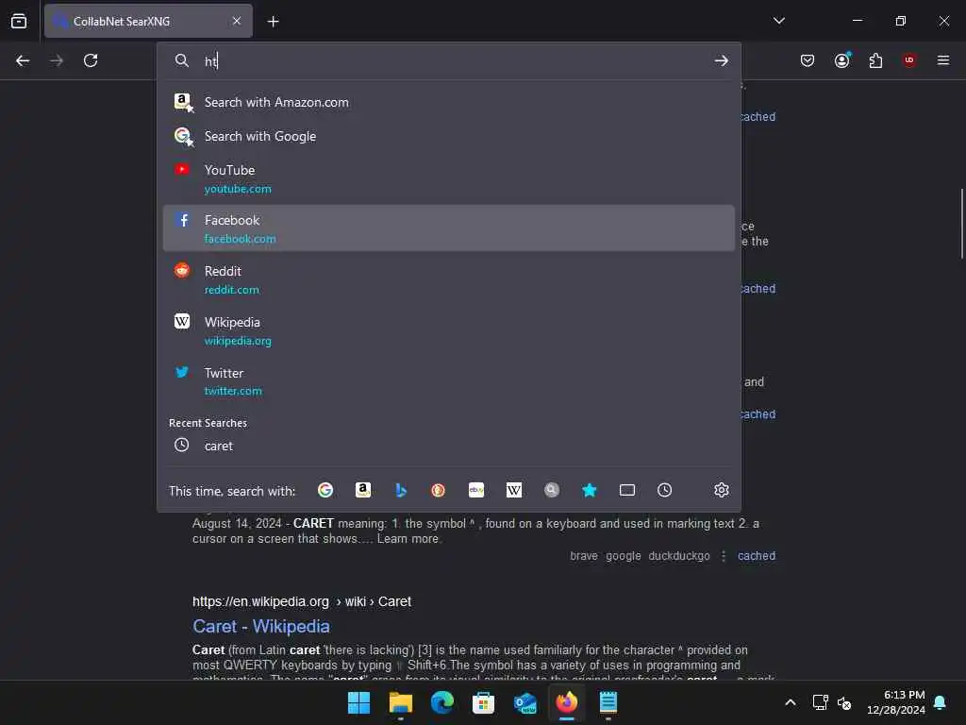Open the Windows Start menu
The image size is (966, 725).
coord(358,702)
